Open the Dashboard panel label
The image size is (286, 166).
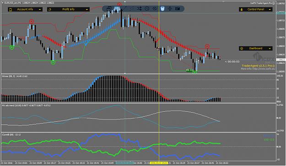pos(256,48)
